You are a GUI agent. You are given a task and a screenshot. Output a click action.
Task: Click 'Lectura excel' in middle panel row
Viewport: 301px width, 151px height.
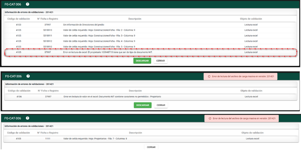[x=251, y=97]
